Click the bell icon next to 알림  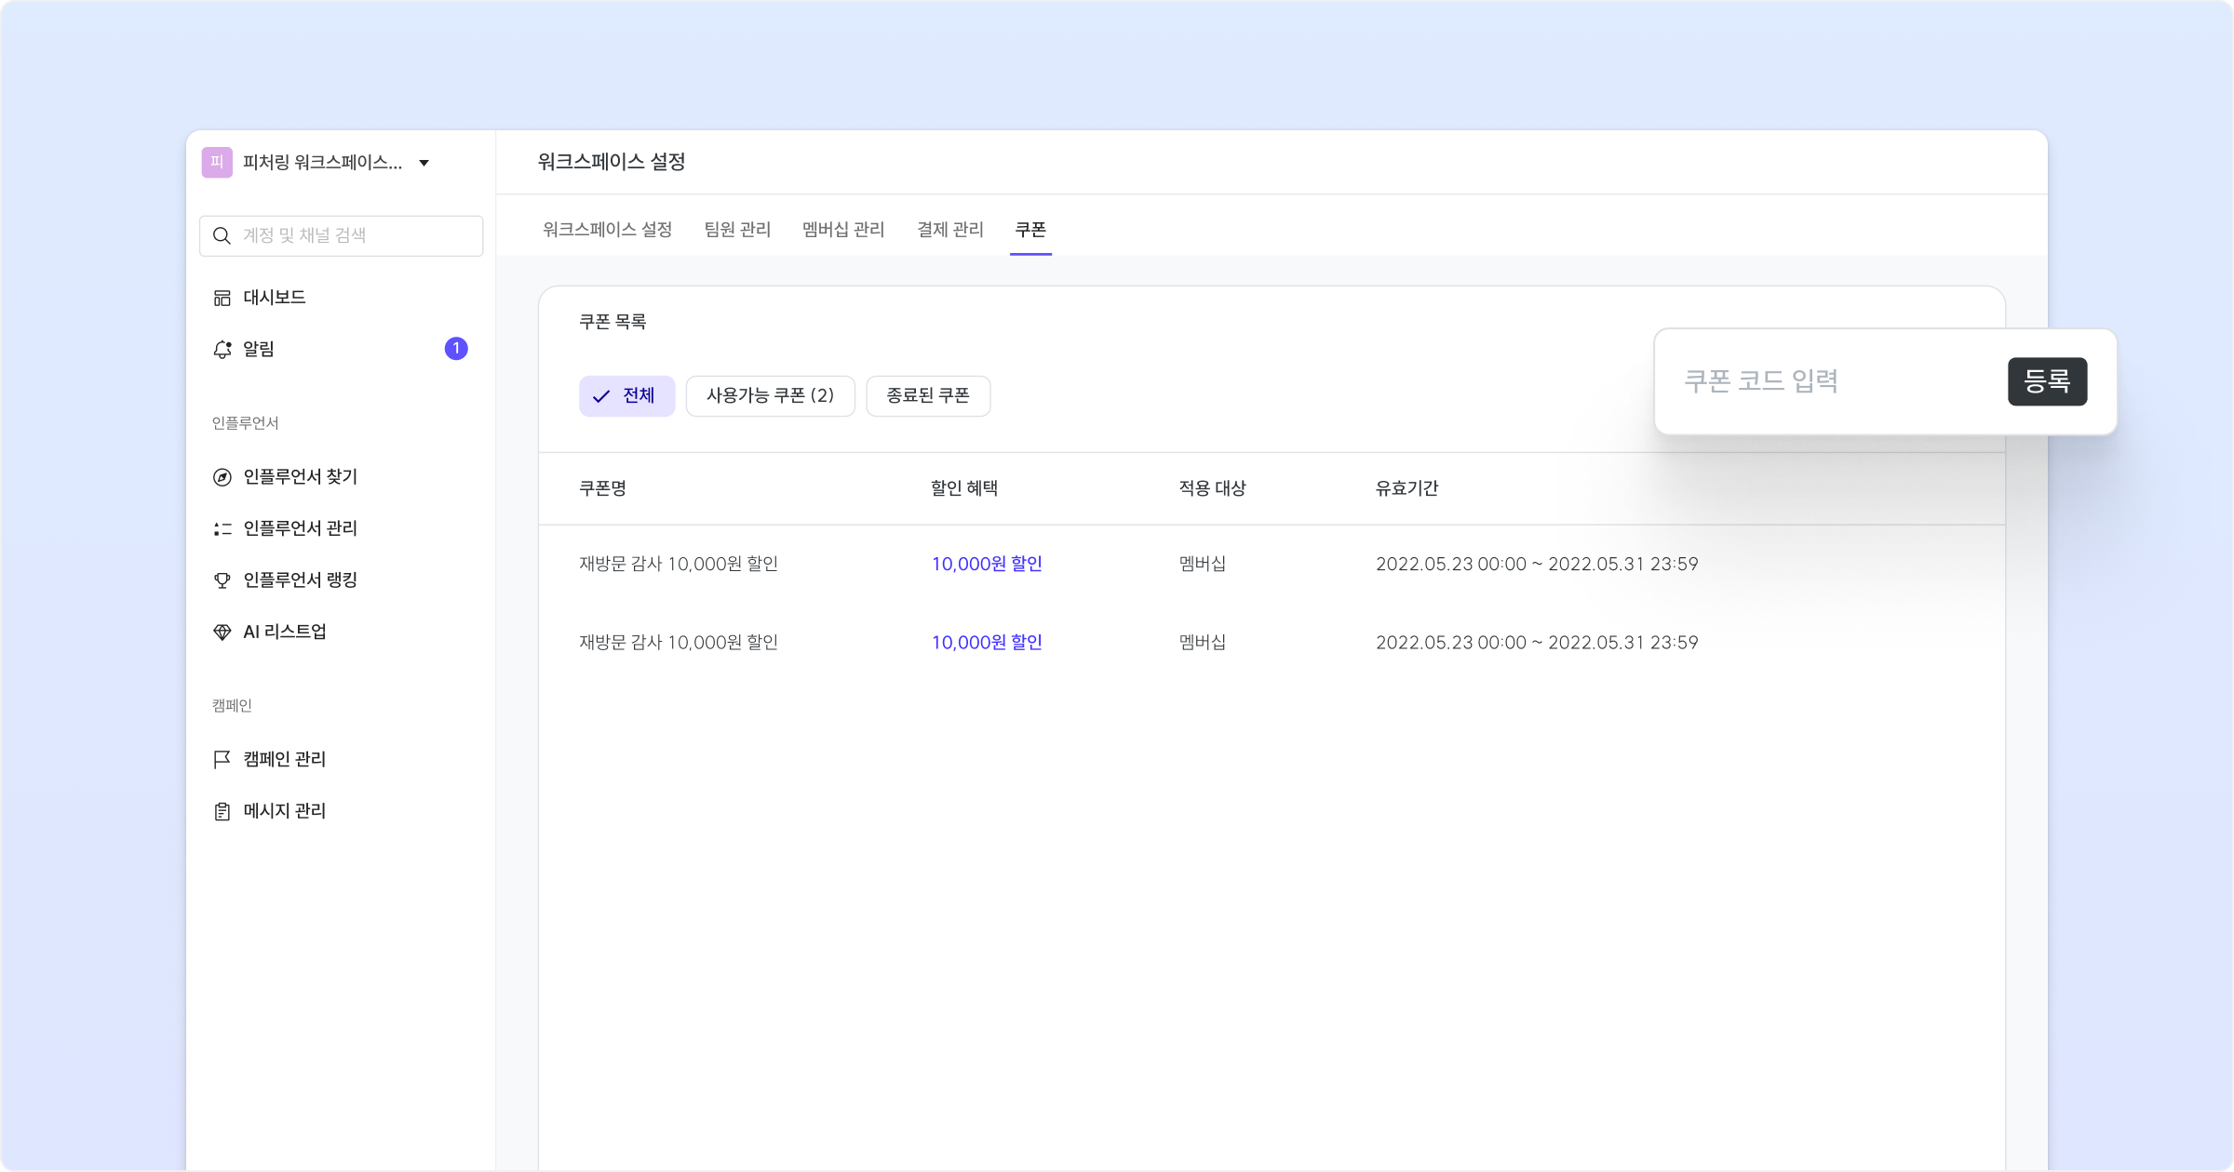[x=222, y=349]
